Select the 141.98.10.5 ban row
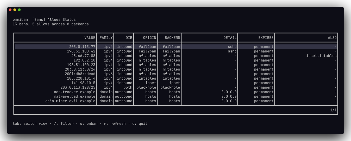The width and height of the screenshot is (351, 141). 175,83
